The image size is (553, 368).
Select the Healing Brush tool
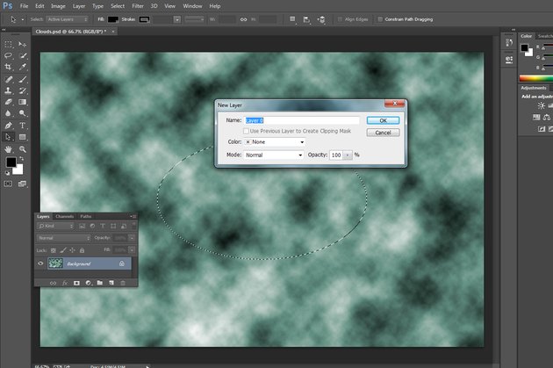coord(8,79)
